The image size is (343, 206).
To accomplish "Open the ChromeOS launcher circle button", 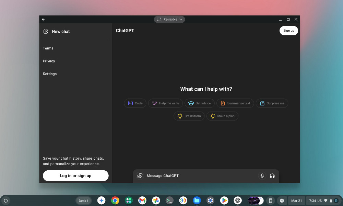I will 6,201.
